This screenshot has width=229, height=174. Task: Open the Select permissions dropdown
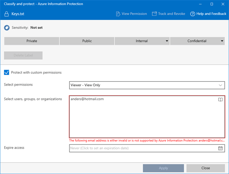pyautogui.click(x=147, y=85)
